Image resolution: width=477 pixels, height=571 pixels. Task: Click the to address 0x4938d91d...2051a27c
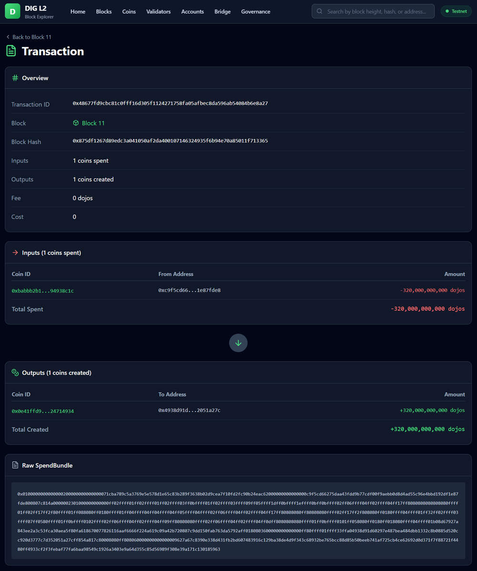(189, 410)
